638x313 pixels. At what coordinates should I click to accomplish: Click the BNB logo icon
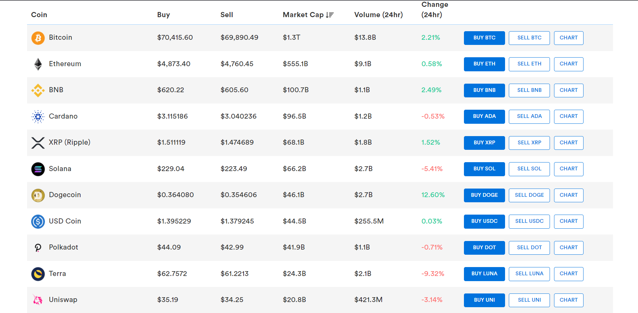38,91
